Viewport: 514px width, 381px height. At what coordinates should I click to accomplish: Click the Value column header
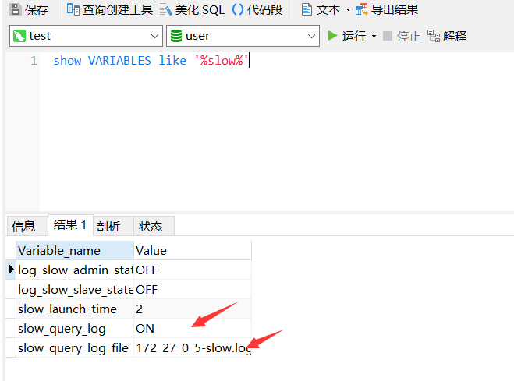pyautogui.click(x=193, y=251)
